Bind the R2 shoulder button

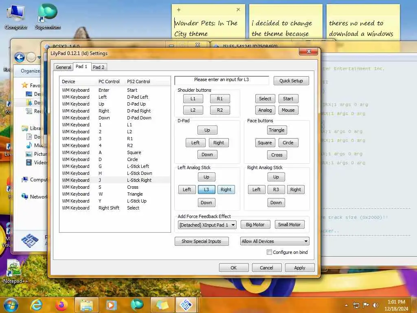[220, 110]
